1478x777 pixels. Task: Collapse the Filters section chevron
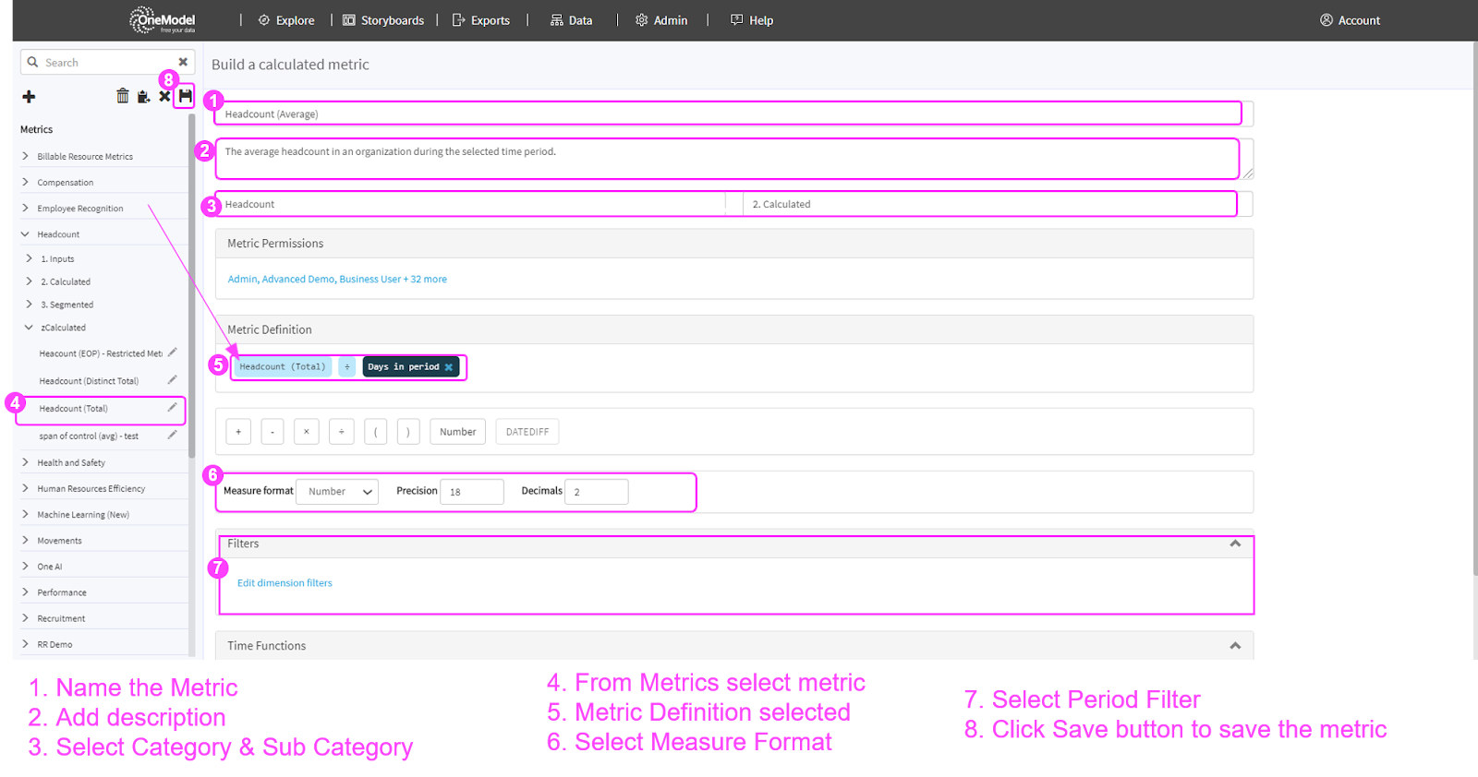pos(1235,544)
